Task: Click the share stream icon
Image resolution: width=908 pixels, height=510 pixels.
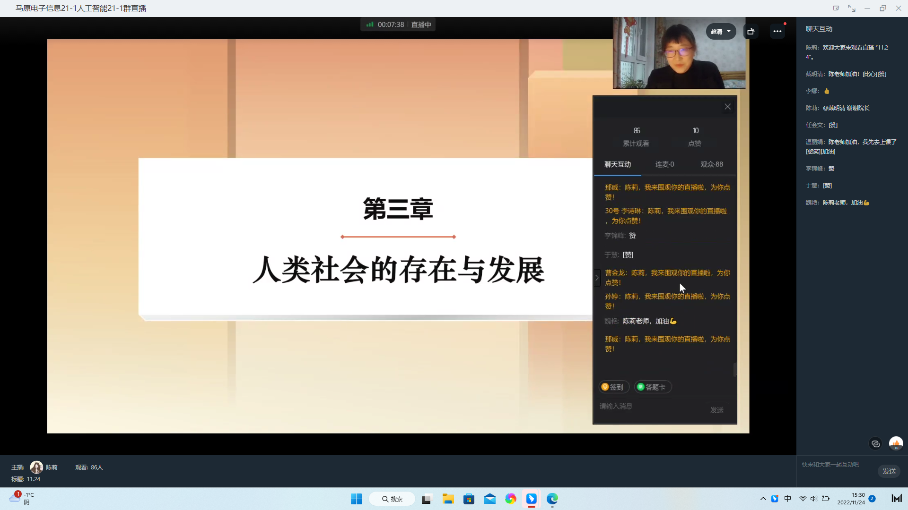Action: click(x=751, y=32)
